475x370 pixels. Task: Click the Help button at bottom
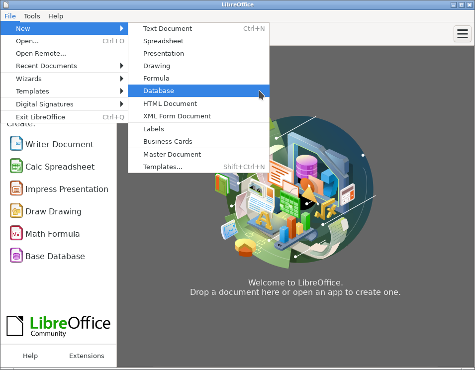click(30, 356)
